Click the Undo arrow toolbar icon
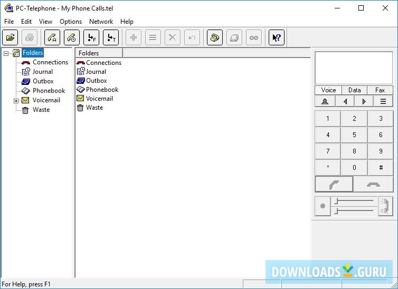398x289 pixels. pyautogui.click(x=192, y=37)
